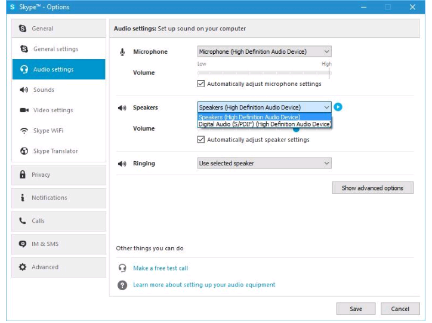Click the gear icon beside Advanced
This screenshot has width=432, height=323.
coord(23,267)
